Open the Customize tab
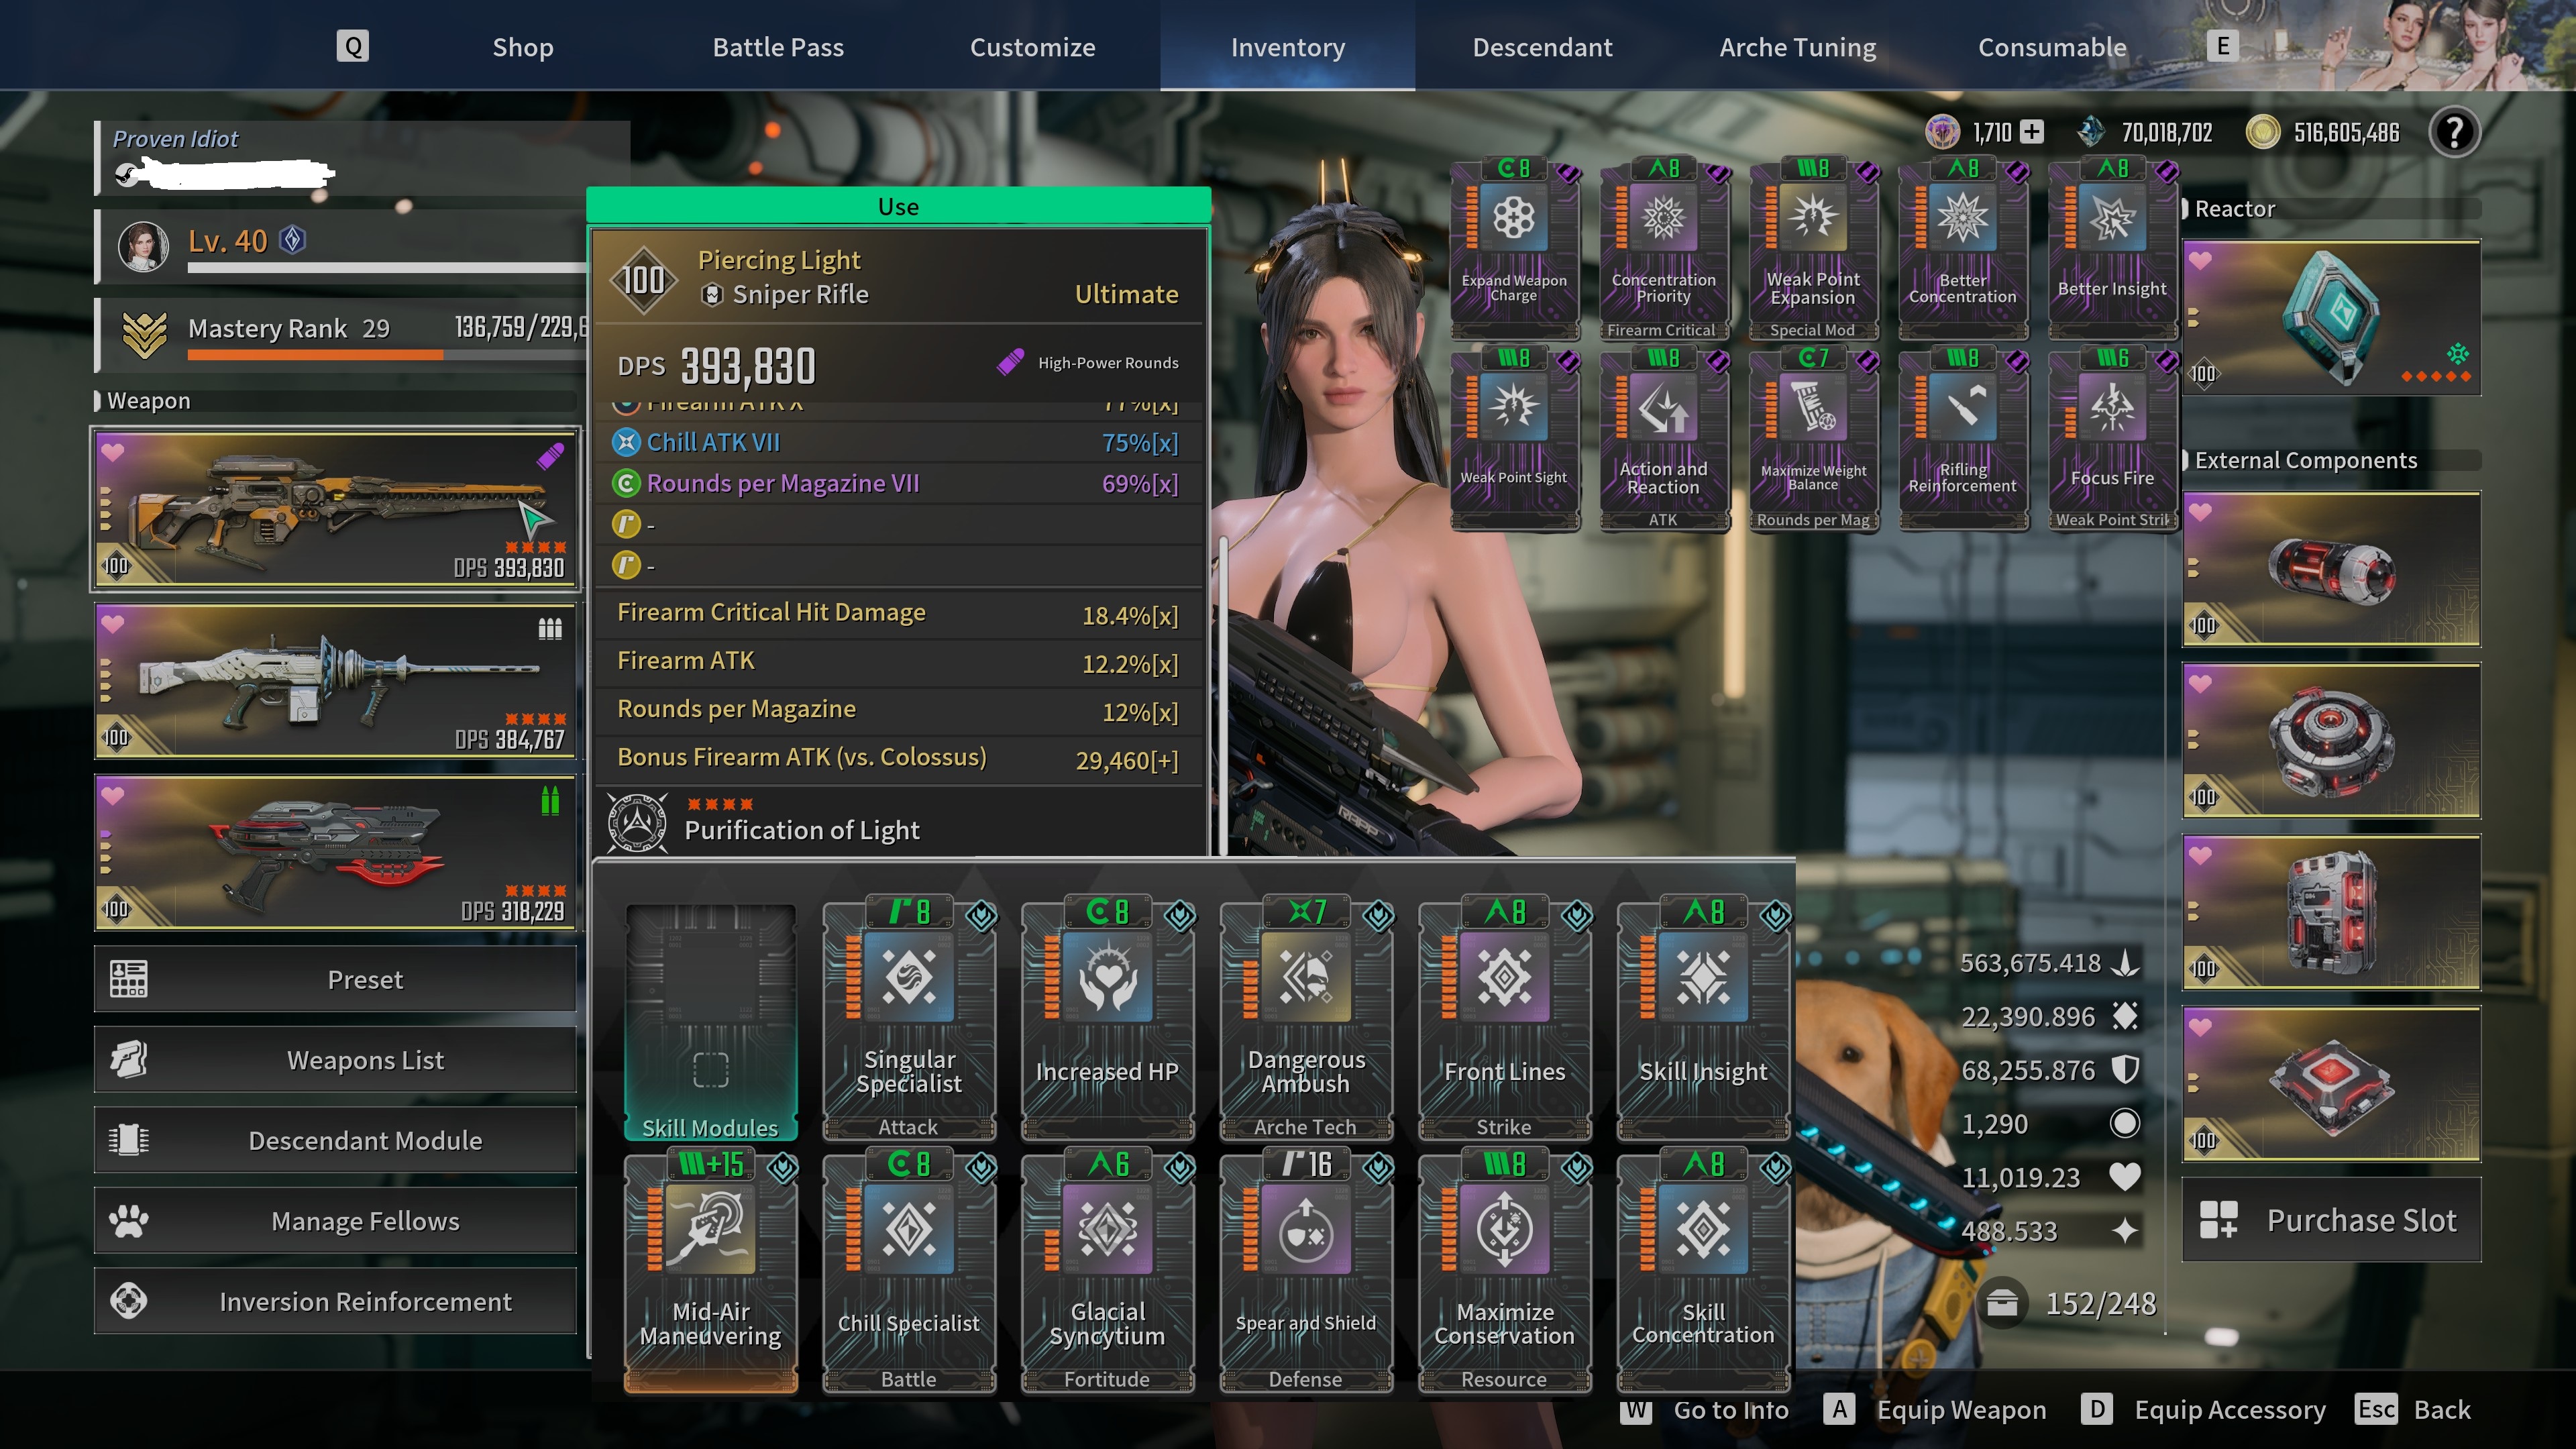This screenshot has height=1449, width=2576. coord(1032,47)
